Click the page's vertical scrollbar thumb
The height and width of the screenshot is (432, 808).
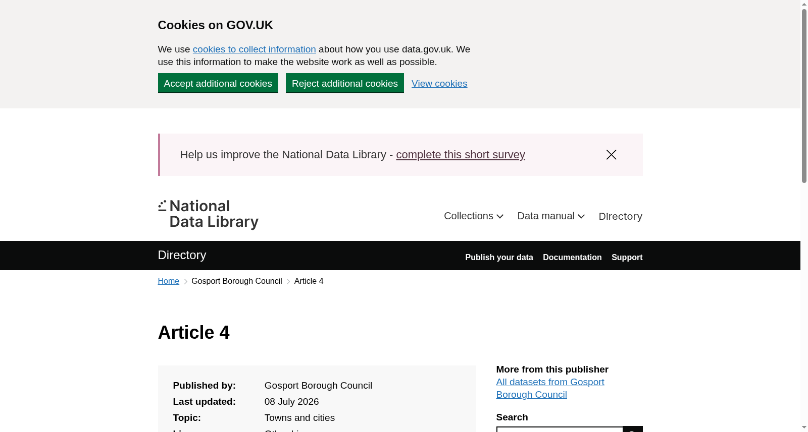[804, 96]
